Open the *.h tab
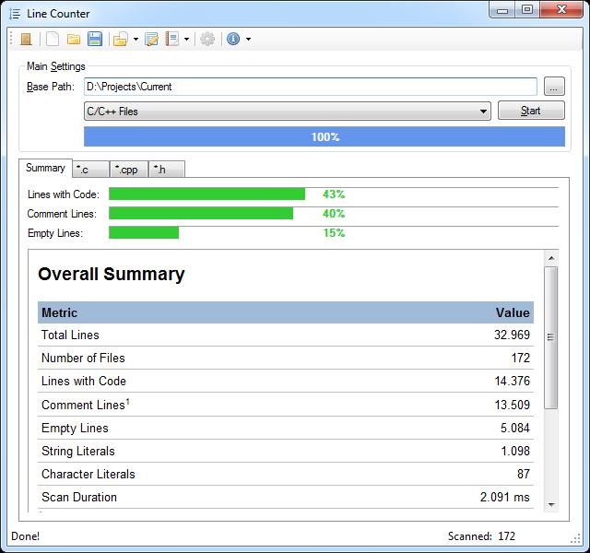 pos(165,170)
